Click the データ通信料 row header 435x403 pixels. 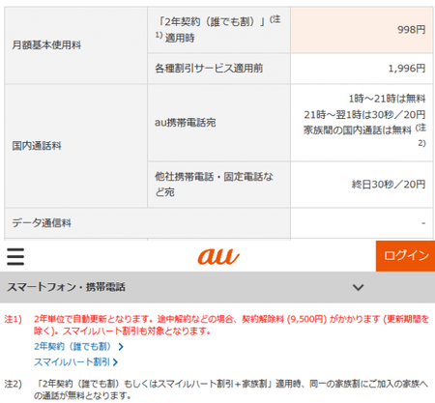click(147, 223)
